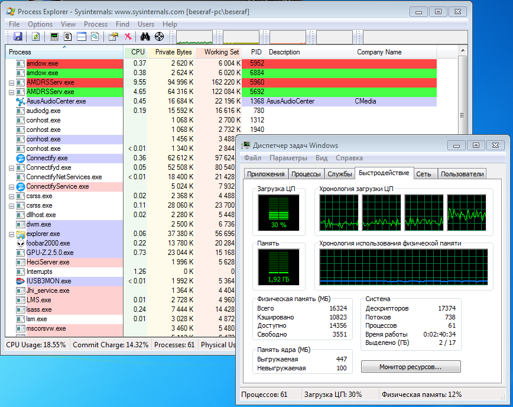
Task: Toggle Show Process Tree toolbar icon
Action: (68, 36)
